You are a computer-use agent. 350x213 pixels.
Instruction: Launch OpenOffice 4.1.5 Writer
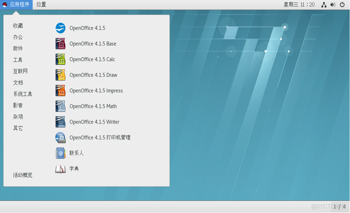94,122
